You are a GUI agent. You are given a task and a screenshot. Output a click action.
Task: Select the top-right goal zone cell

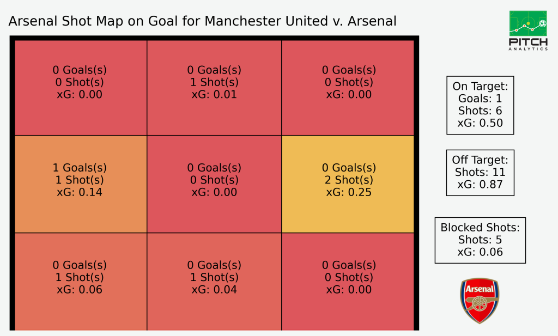[x=348, y=88]
